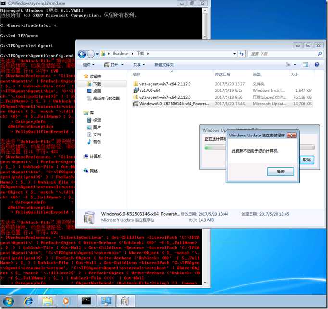This screenshot has height=309, width=328.
Task: Click the 76,136 KB size cell
Action: tap(303, 97)
